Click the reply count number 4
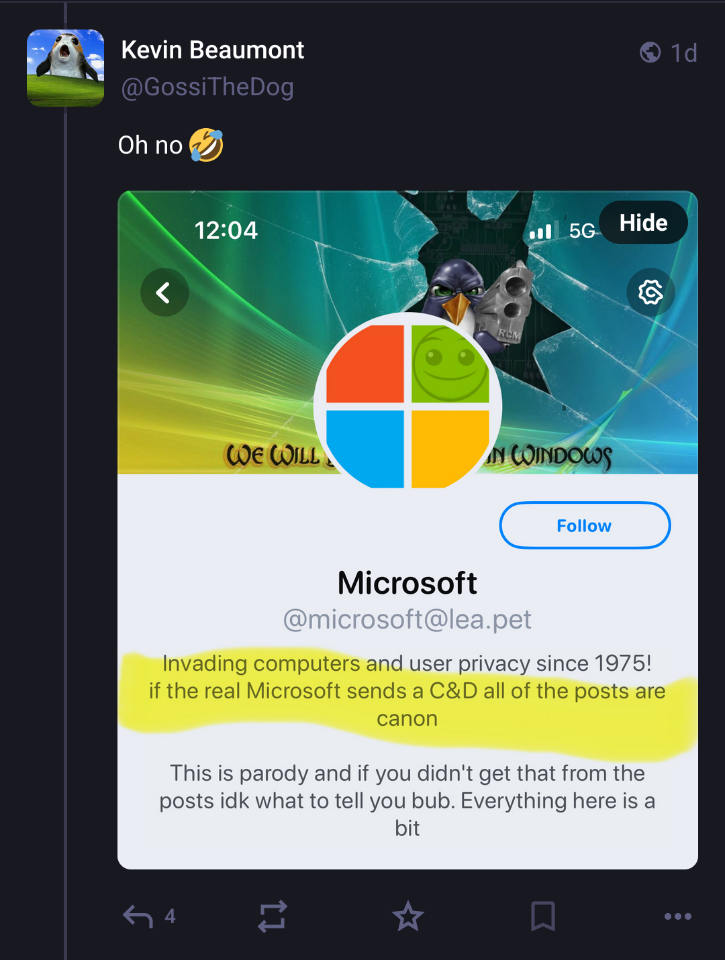Viewport: 725px width, 960px height. pos(171,916)
